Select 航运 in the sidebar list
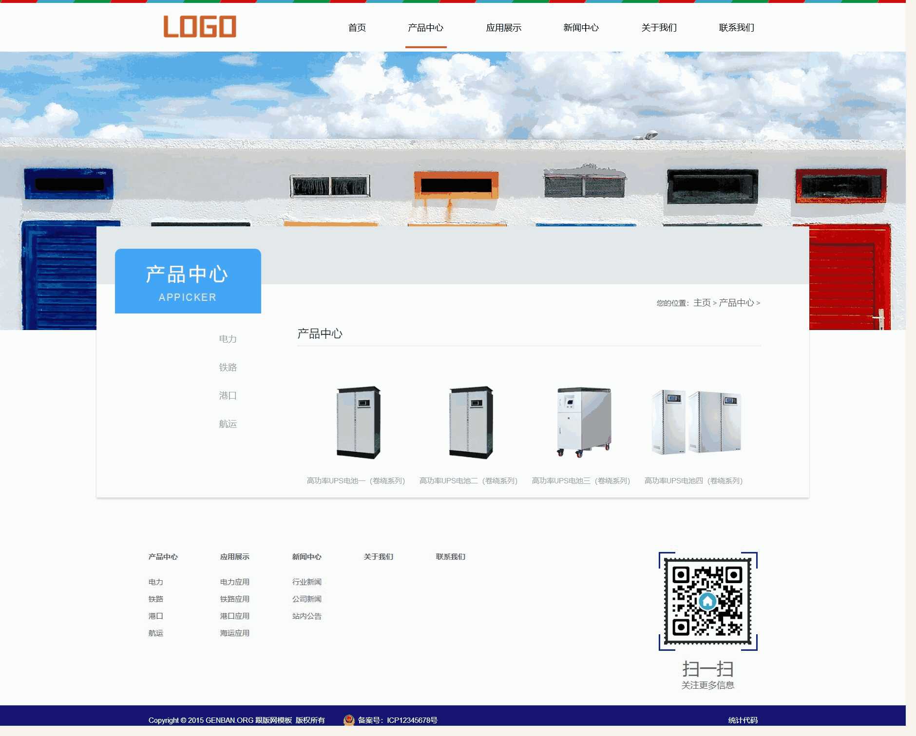 pyautogui.click(x=228, y=424)
